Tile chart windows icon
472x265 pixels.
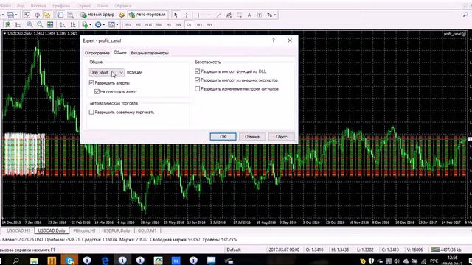50,24
